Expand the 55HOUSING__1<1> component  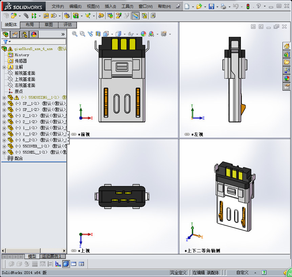tap(4, 98)
